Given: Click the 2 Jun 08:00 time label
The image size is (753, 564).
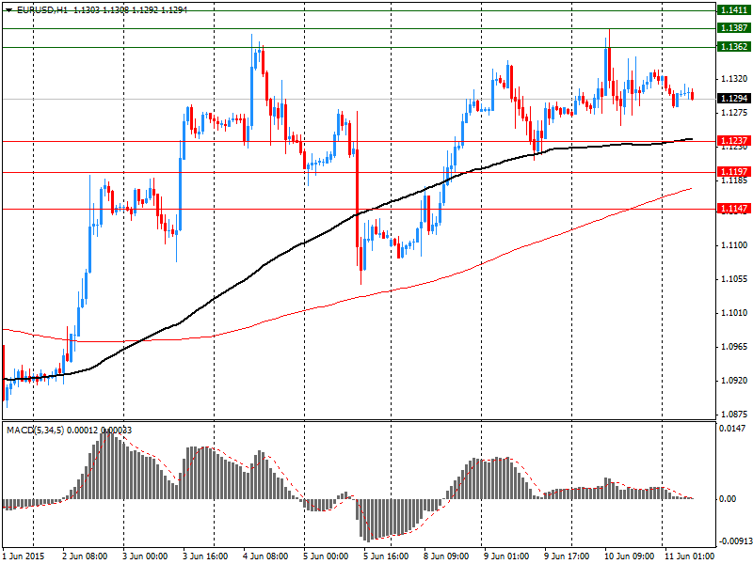Looking at the screenshot, I should point(85,556).
